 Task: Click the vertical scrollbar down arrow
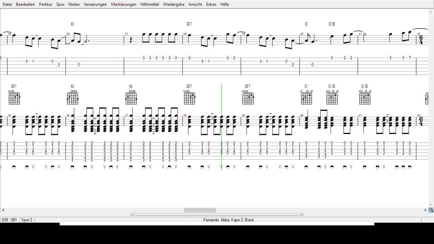(x=431, y=205)
